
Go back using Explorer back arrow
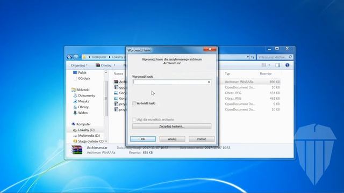(69, 57)
